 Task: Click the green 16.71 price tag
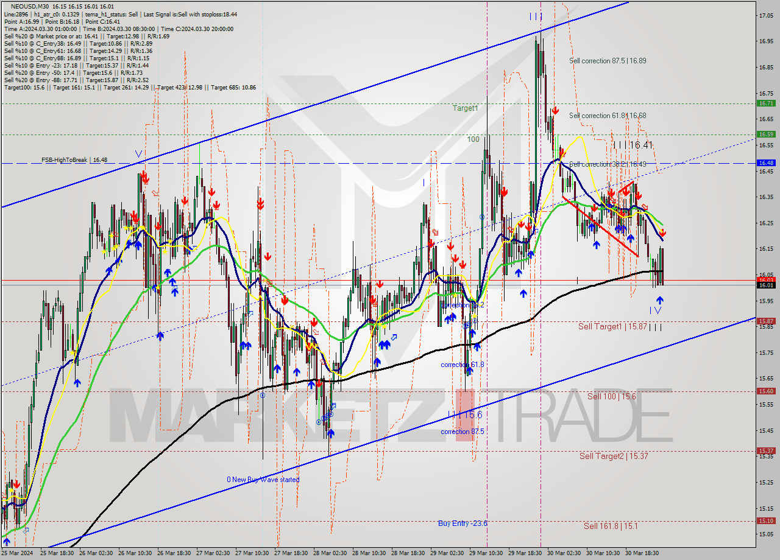766,103
